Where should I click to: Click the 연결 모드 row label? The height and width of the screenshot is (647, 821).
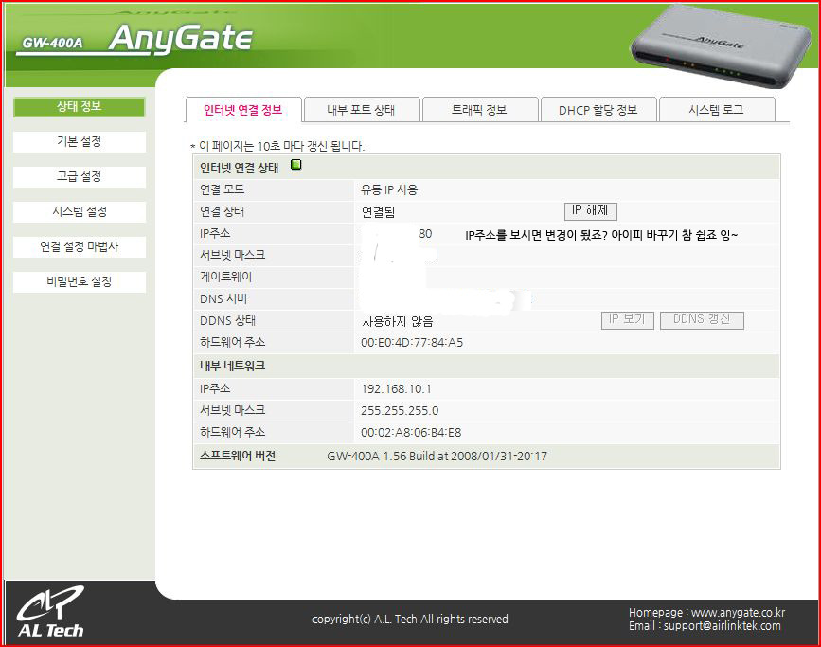[x=222, y=189]
